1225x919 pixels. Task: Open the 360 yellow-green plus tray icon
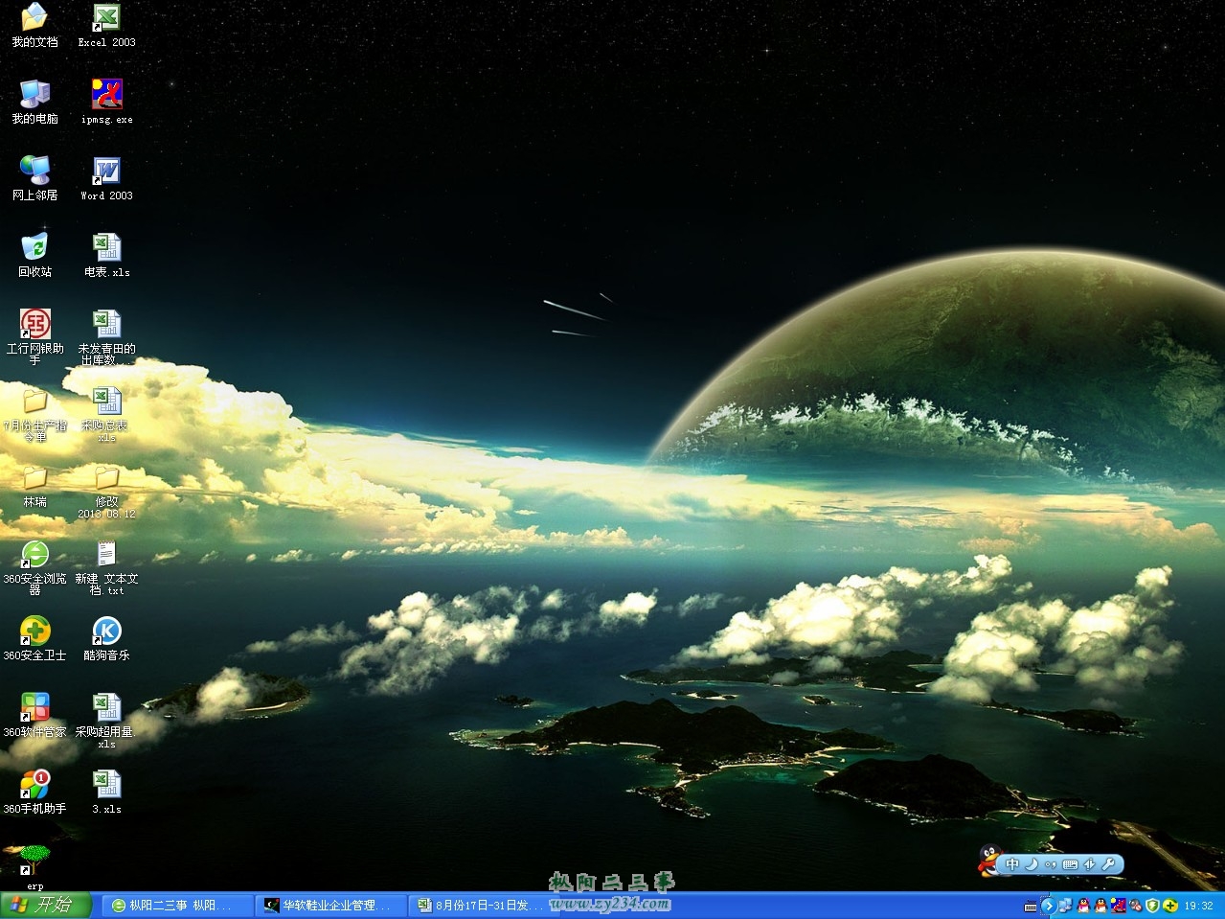point(1170,906)
